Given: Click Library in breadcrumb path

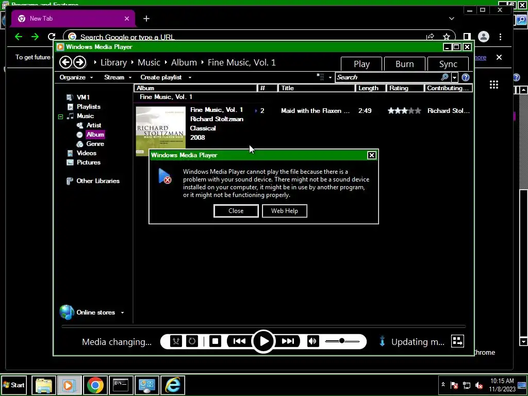Looking at the screenshot, I should pos(113,62).
